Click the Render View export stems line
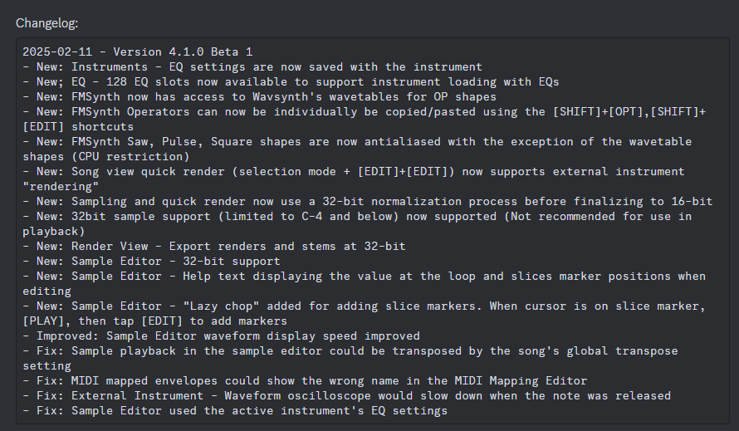Viewport: 739px width, 431px height. click(214, 246)
